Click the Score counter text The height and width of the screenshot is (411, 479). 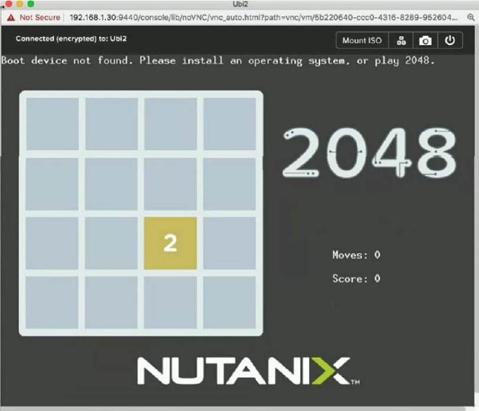(356, 279)
